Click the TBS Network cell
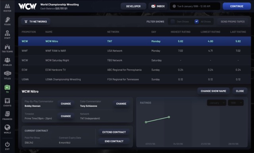This screenshot has width=254, height=153. (115, 60)
